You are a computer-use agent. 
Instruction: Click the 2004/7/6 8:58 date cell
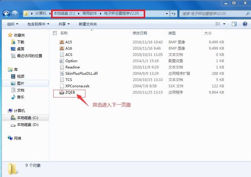145,86
